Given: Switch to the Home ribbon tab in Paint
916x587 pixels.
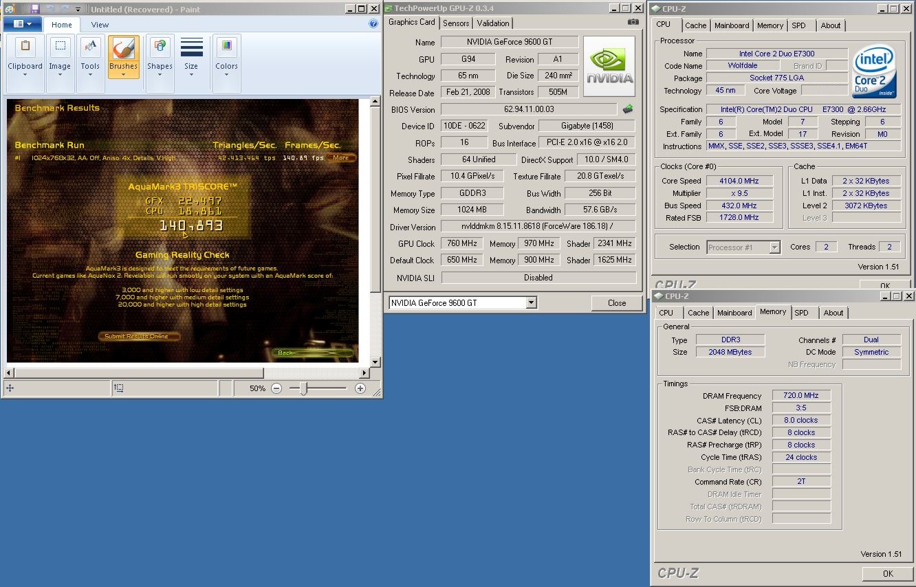Looking at the screenshot, I should (x=62, y=25).
